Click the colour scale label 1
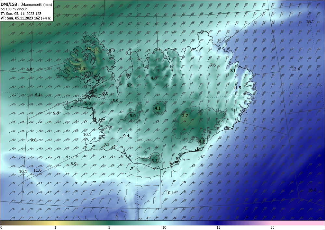The width and height of the screenshot is (325, 230). tap(55, 228)
